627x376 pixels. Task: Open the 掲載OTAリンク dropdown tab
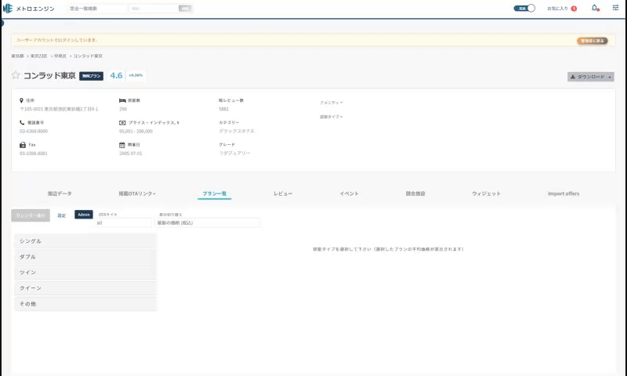pyautogui.click(x=136, y=193)
